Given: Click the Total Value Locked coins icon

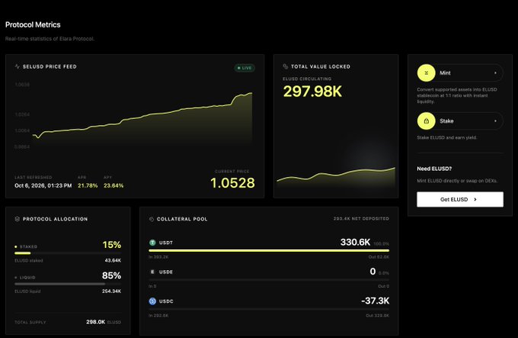Looking at the screenshot, I should (x=286, y=66).
